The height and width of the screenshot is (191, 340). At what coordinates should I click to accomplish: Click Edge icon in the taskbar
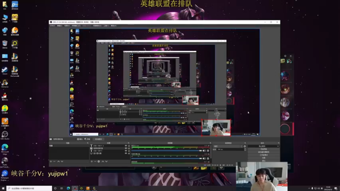(x=68, y=188)
